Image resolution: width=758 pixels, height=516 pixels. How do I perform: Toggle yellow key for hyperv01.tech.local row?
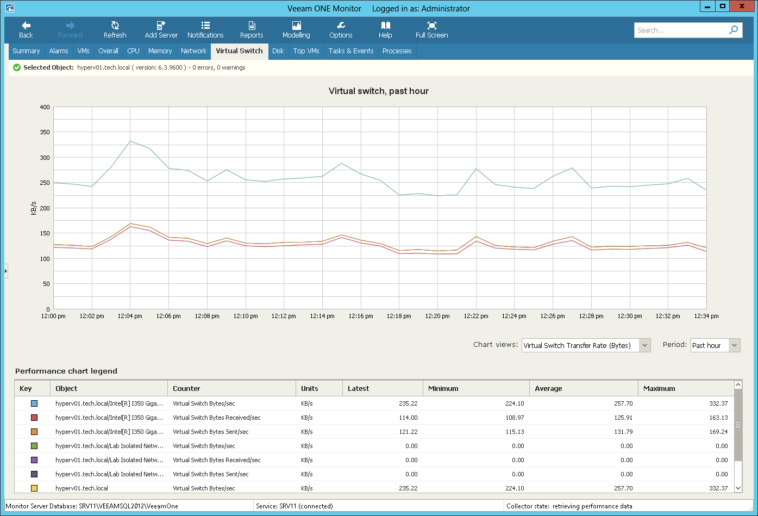[x=34, y=488]
